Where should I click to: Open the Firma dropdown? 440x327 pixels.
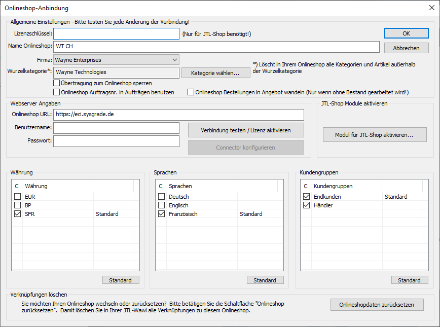click(x=116, y=60)
